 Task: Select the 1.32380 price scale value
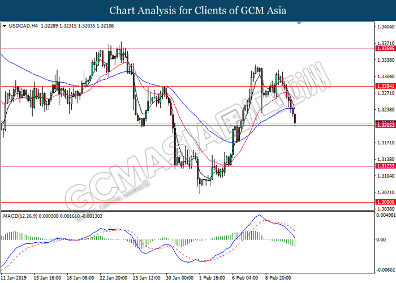pyautogui.click(x=386, y=110)
